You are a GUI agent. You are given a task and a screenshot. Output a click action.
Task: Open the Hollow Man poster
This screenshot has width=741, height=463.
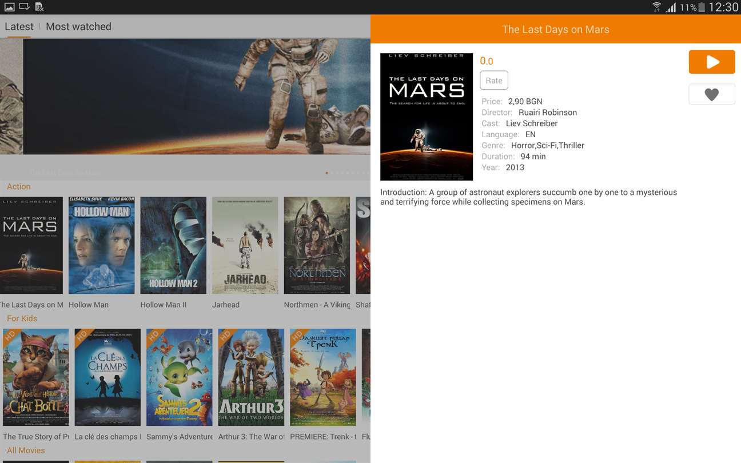(x=102, y=245)
